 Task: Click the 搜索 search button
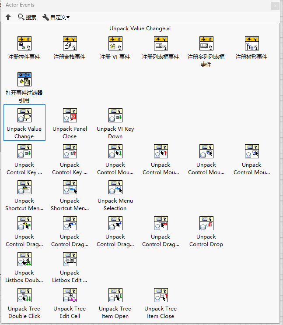(27, 17)
